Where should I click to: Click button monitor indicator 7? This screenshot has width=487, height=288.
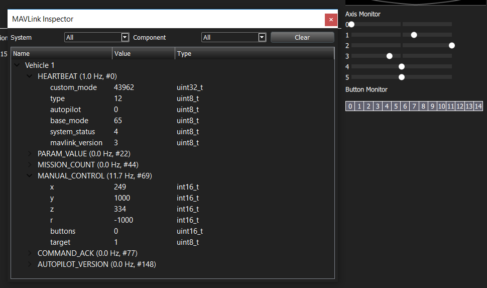coord(414,106)
